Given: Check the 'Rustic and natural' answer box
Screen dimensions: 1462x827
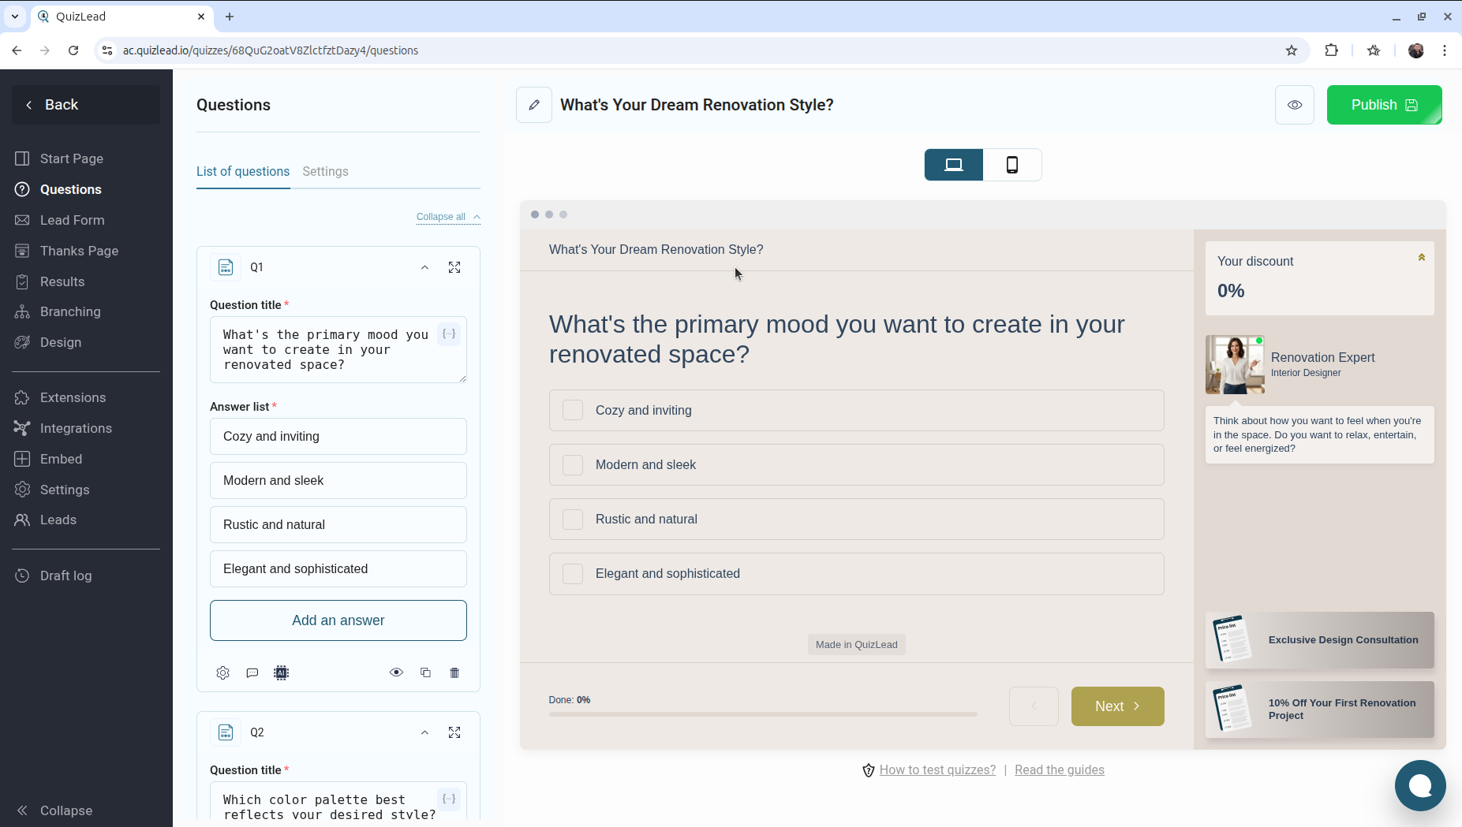Looking at the screenshot, I should [573, 520].
